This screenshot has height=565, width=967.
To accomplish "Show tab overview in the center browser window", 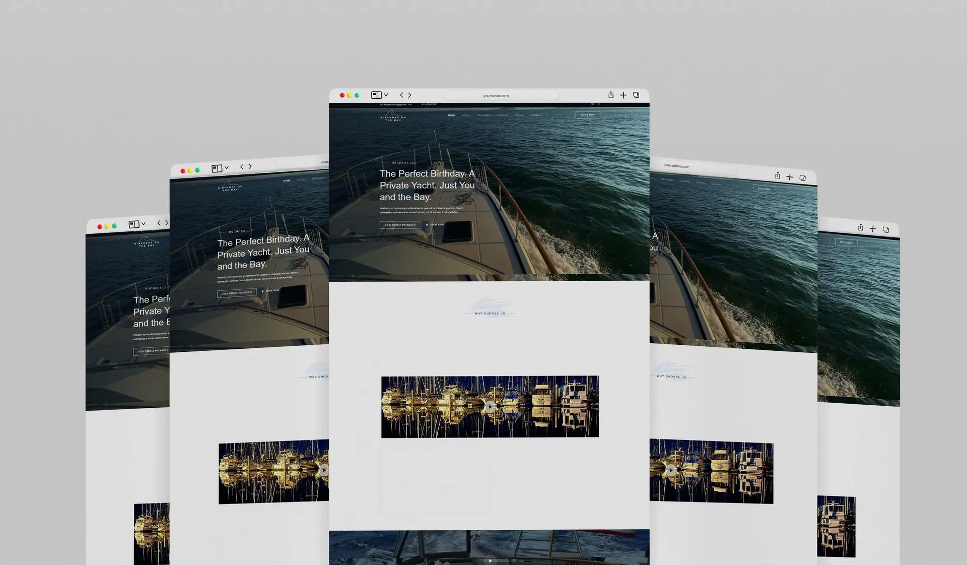I will coord(636,95).
